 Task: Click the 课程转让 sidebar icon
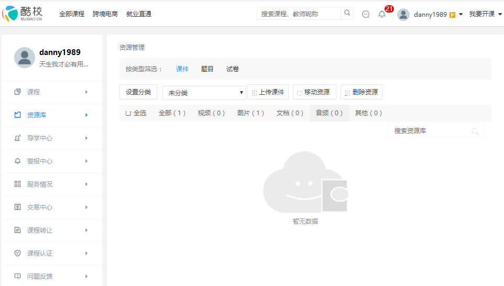pyautogui.click(x=17, y=230)
